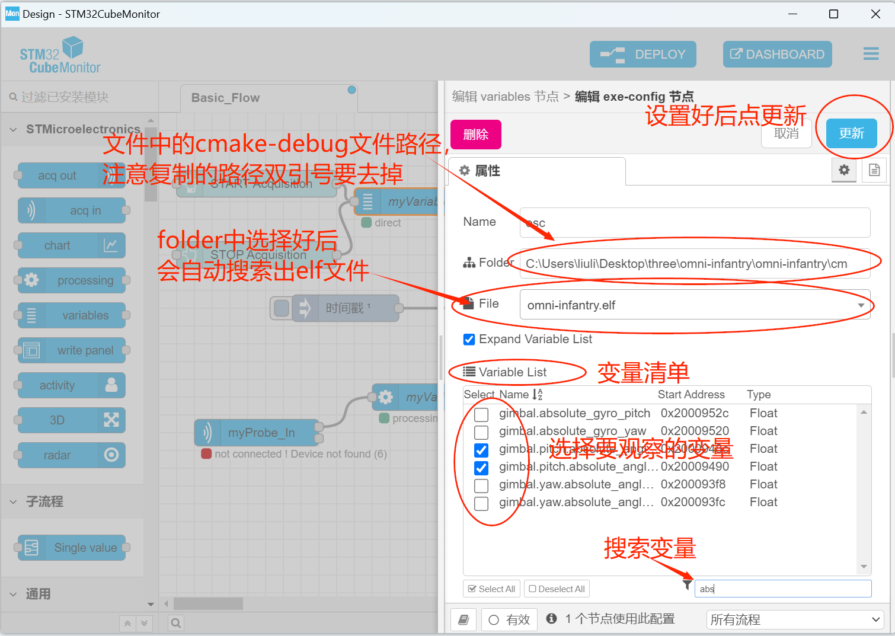Uncheck Expand Variable List
Viewport: 895px width, 636px height.
(x=469, y=339)
